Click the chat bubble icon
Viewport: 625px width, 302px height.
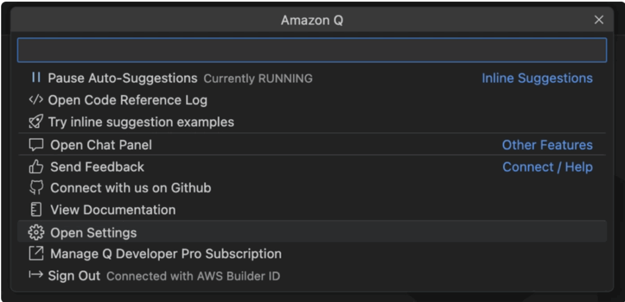click(37, 145)
